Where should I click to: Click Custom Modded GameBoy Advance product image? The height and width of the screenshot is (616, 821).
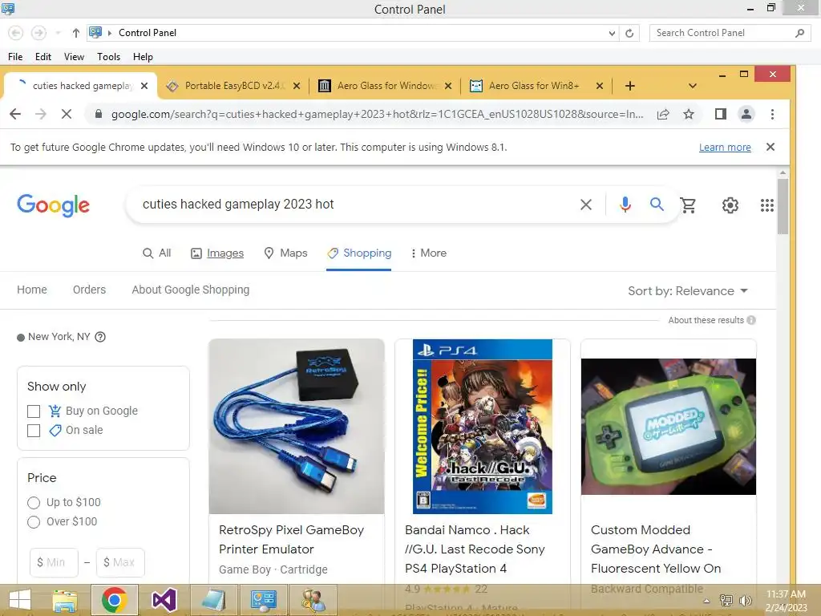click(668, 427)
